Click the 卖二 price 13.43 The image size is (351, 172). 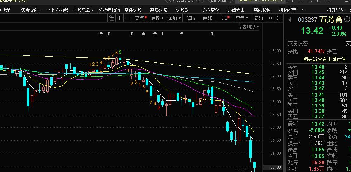pyautogui.click(x=318, y=83)
